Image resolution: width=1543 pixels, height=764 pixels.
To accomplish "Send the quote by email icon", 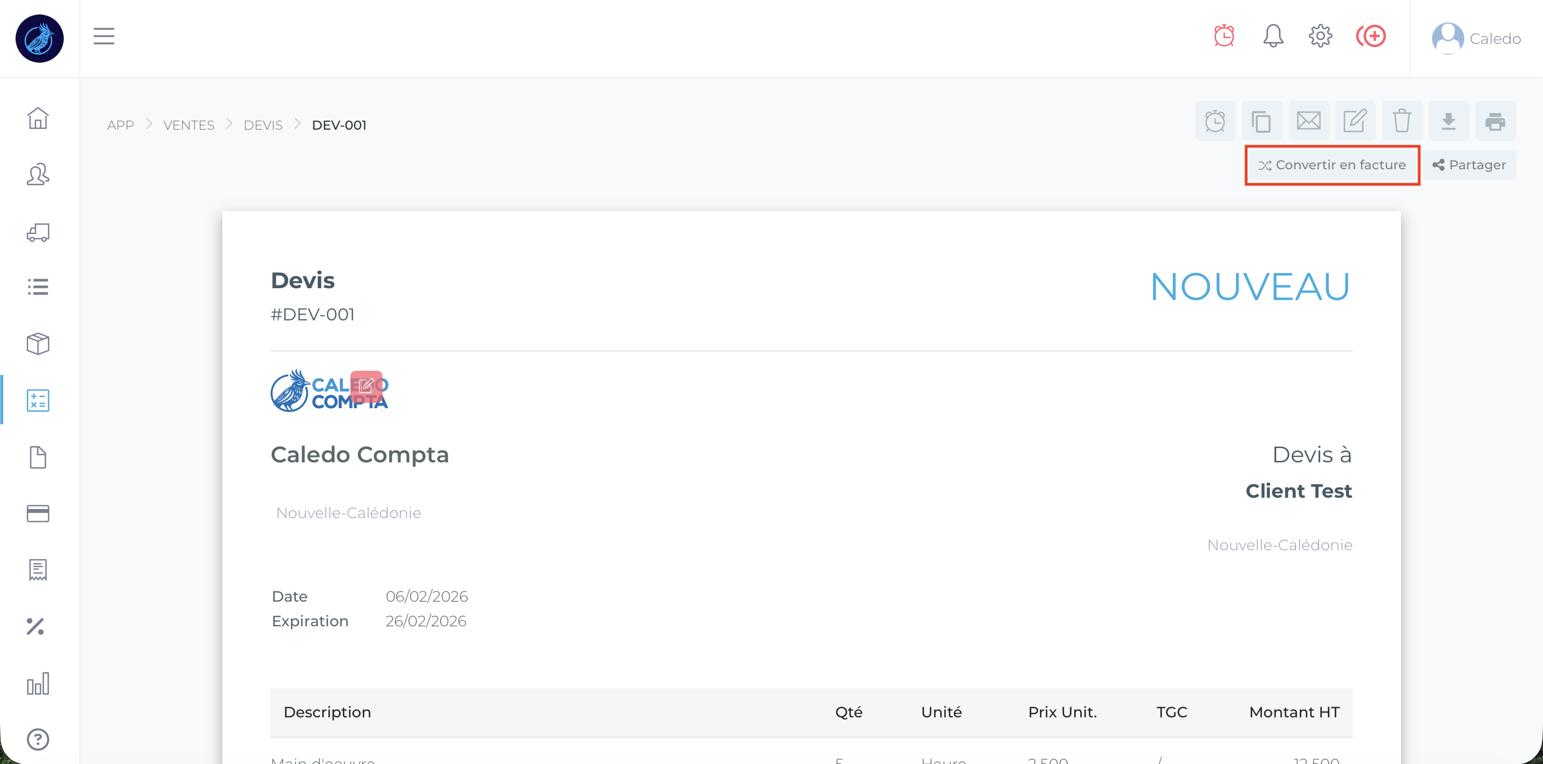I will pyautogui.click(x=1308, y=122).
